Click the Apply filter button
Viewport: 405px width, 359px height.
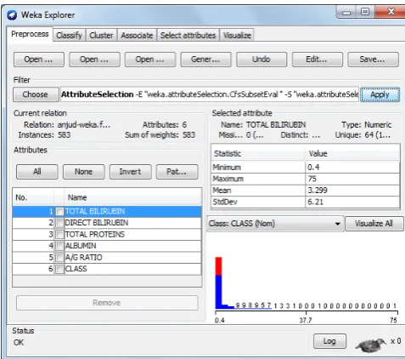(380, 94)
